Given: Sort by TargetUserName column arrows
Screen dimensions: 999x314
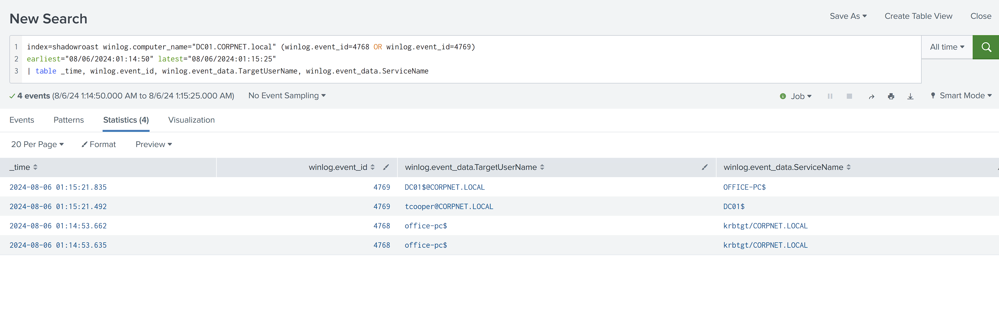Looking at the screenshot, I should 542,167.
